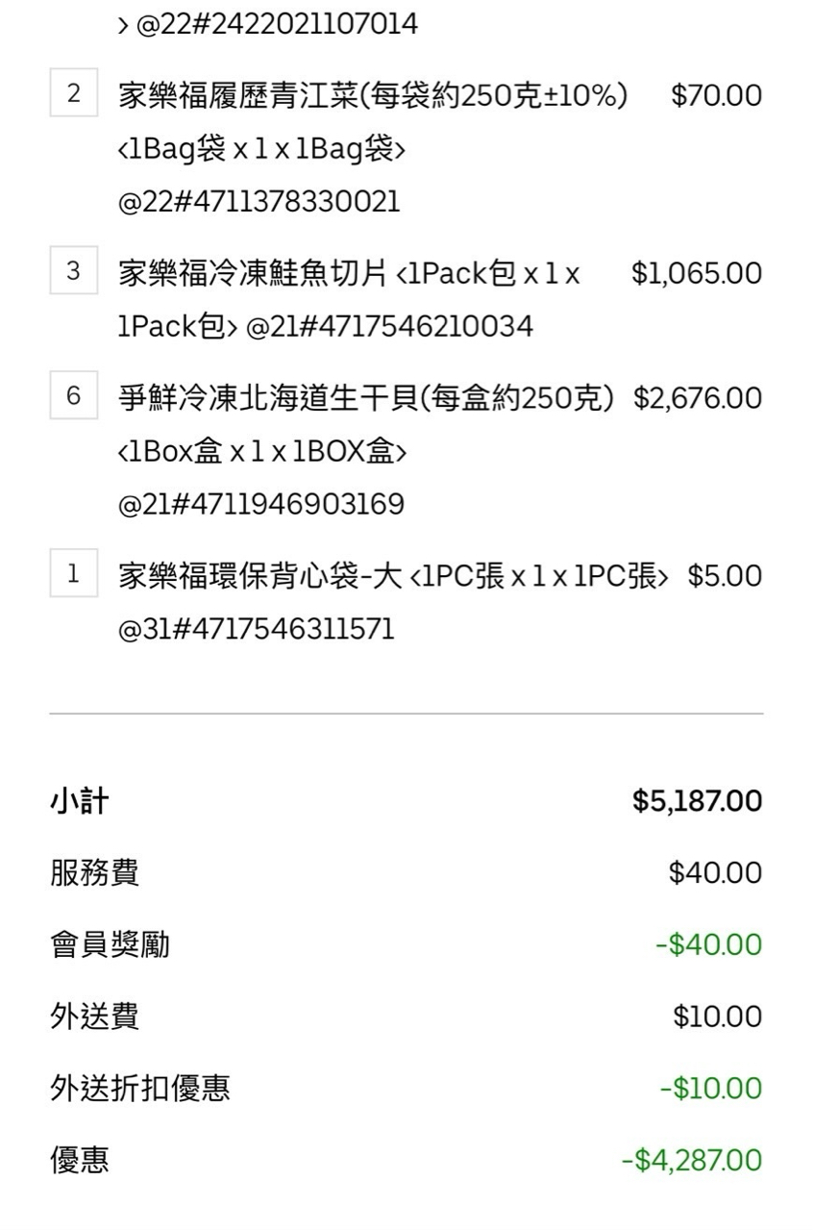
Task: Click the 會員獎勵 -$40.00 discount
Action: (708, 944)
